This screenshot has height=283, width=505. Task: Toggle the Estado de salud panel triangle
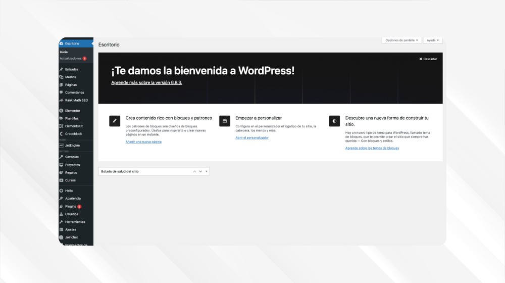[x=207, y=171]
